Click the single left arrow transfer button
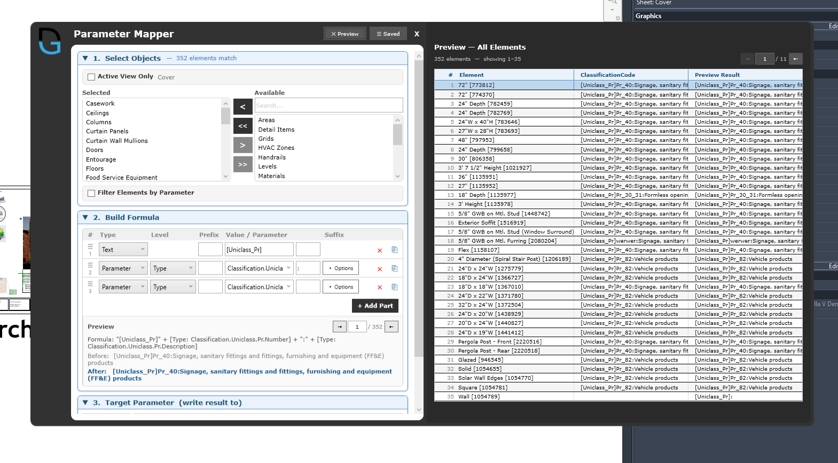 tap(242, 107)
